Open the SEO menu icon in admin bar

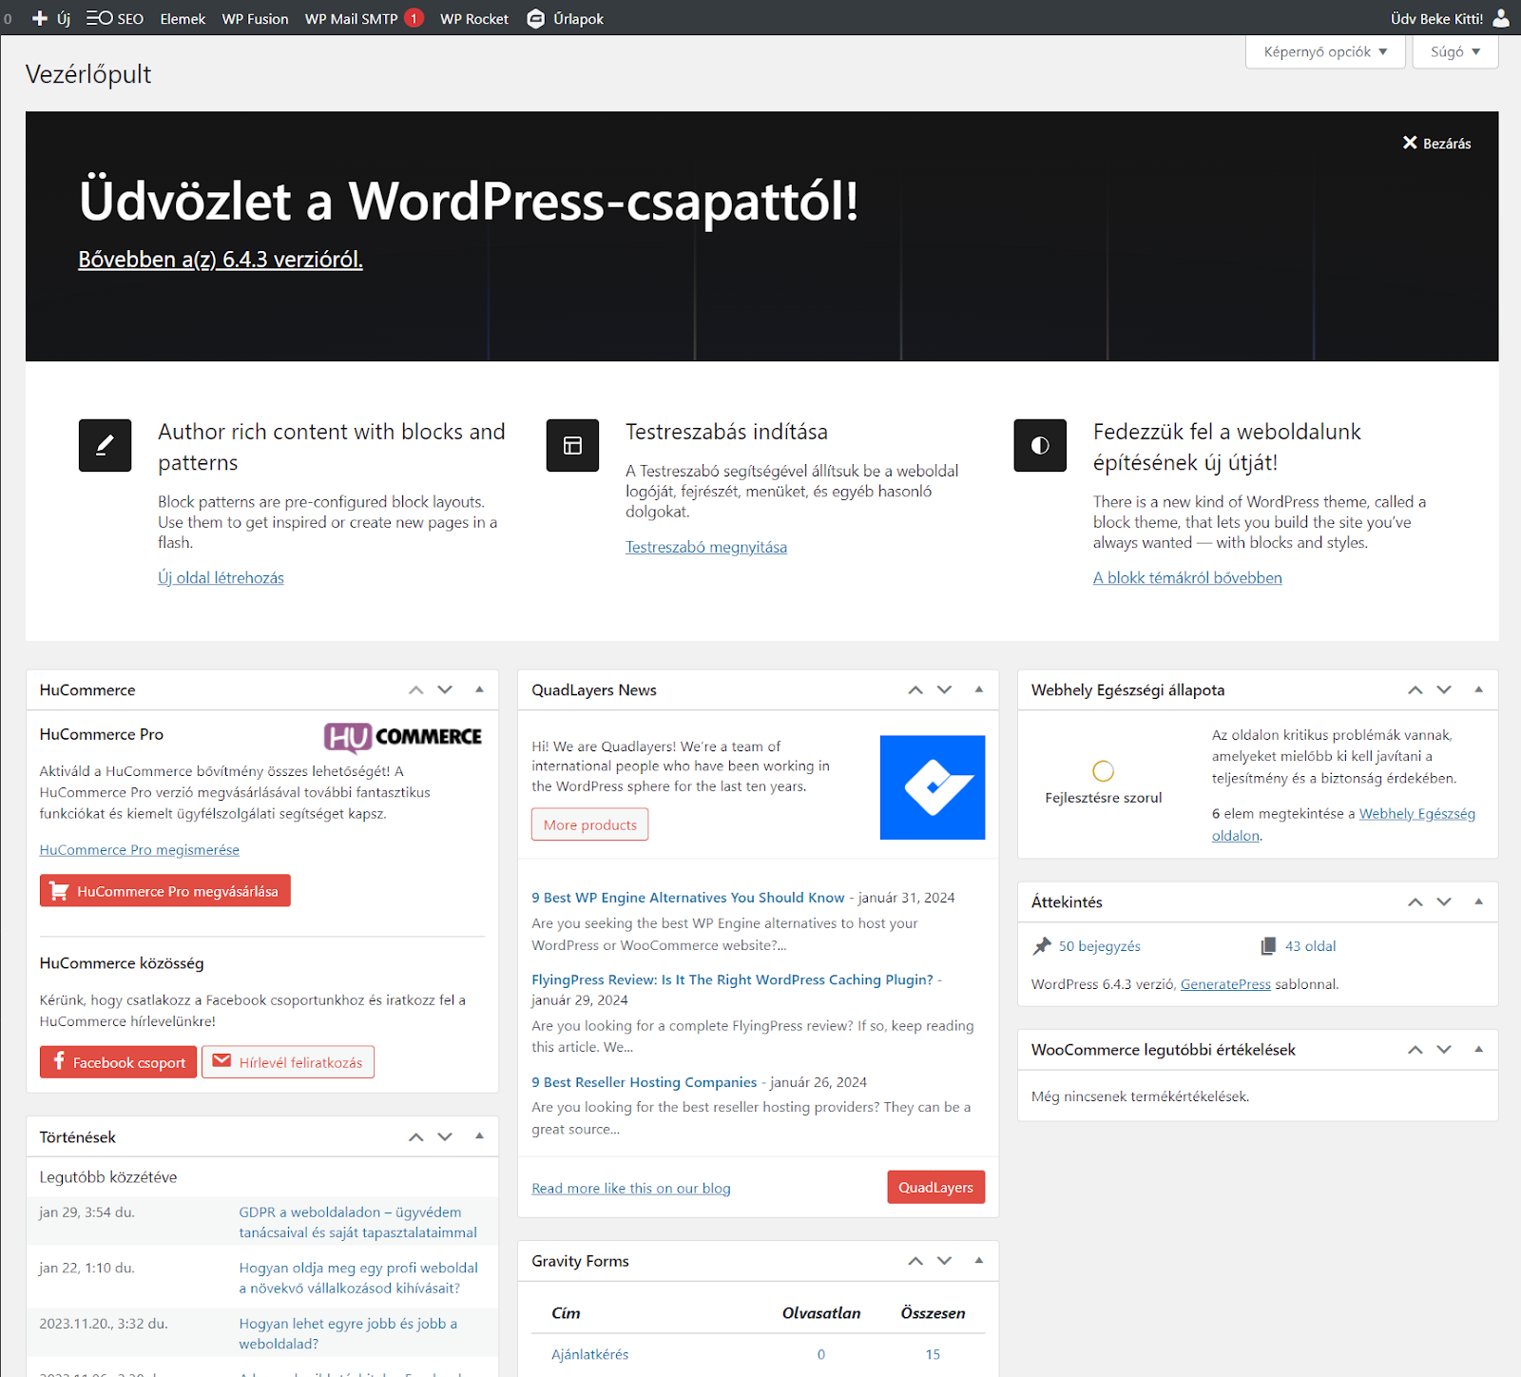(99, 18)
